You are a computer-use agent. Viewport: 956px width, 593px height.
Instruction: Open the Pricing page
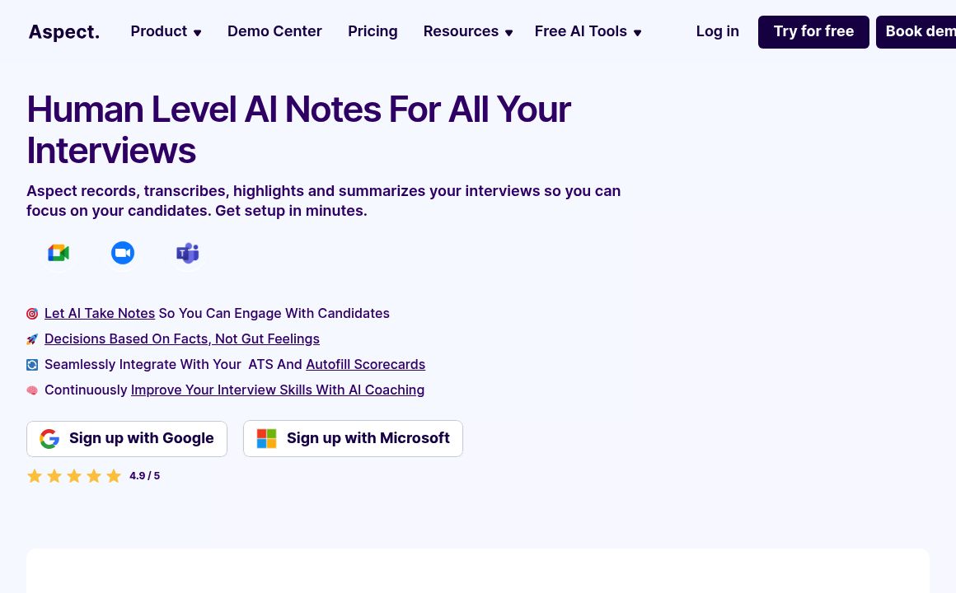pyautogui.click(x=373, y=31)
